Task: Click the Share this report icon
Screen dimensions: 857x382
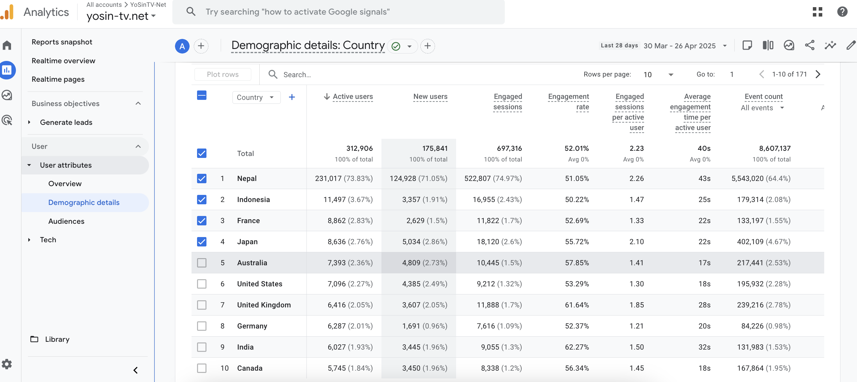Action: (809, 45)
